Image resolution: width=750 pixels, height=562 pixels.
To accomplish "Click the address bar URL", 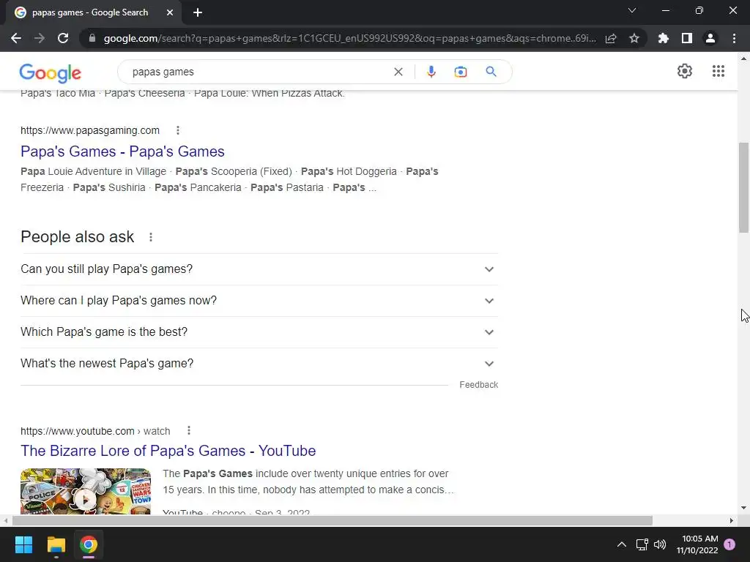I will point(349,38).
